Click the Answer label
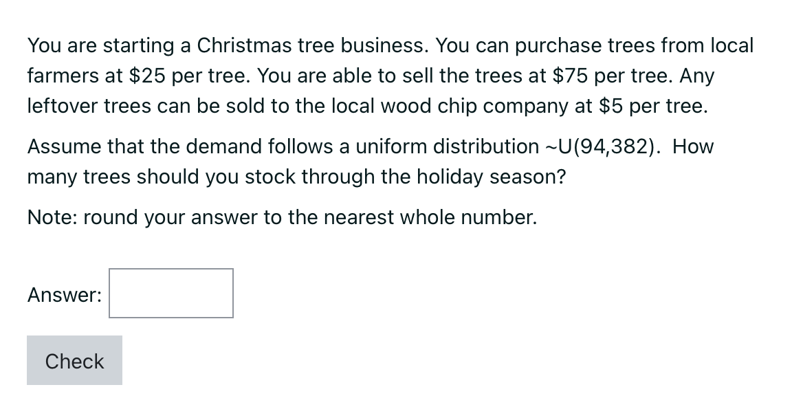Screen dimensions: 803x407 coord(63,295)
